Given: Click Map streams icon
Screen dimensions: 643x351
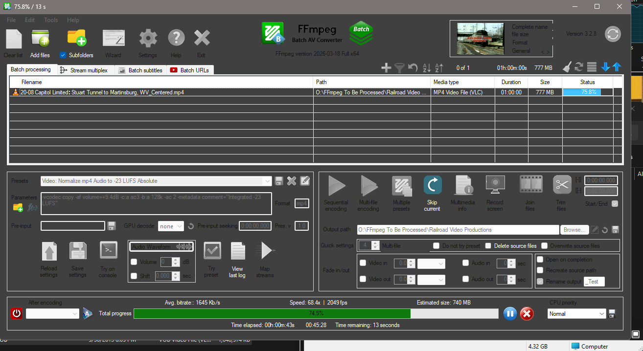Looking at the screenshot, I should (266, 251).
